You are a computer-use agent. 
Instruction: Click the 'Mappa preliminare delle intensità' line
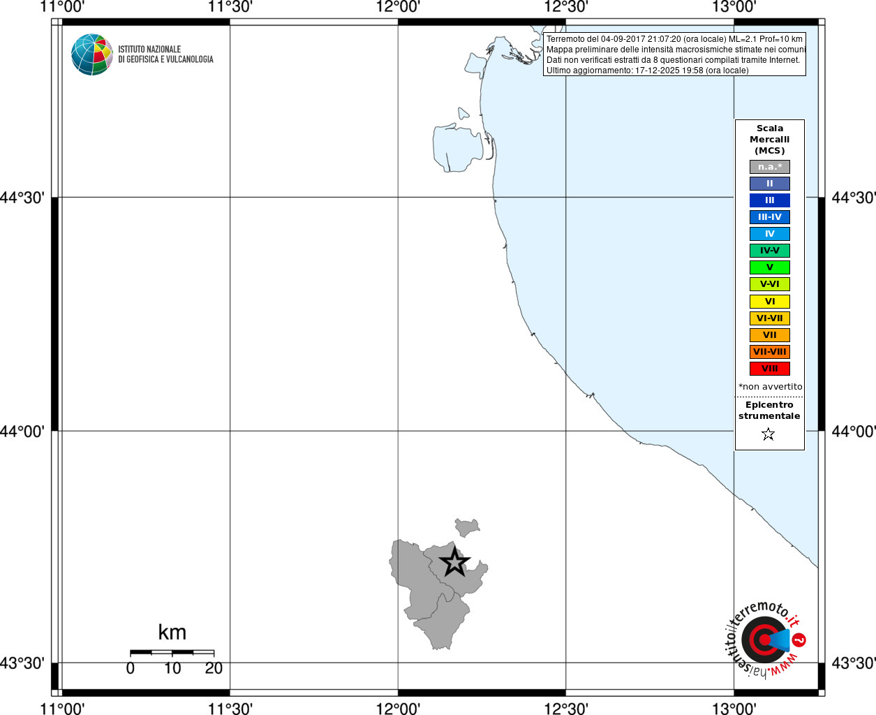tap(676, 50)
